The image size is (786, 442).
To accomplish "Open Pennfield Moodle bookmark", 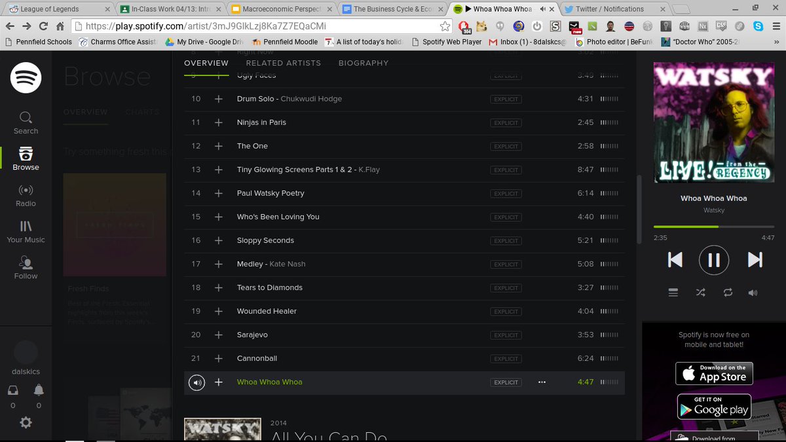I will point(284,42).
